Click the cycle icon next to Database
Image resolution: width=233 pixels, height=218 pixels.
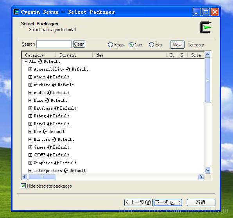(x=56, y=108)
